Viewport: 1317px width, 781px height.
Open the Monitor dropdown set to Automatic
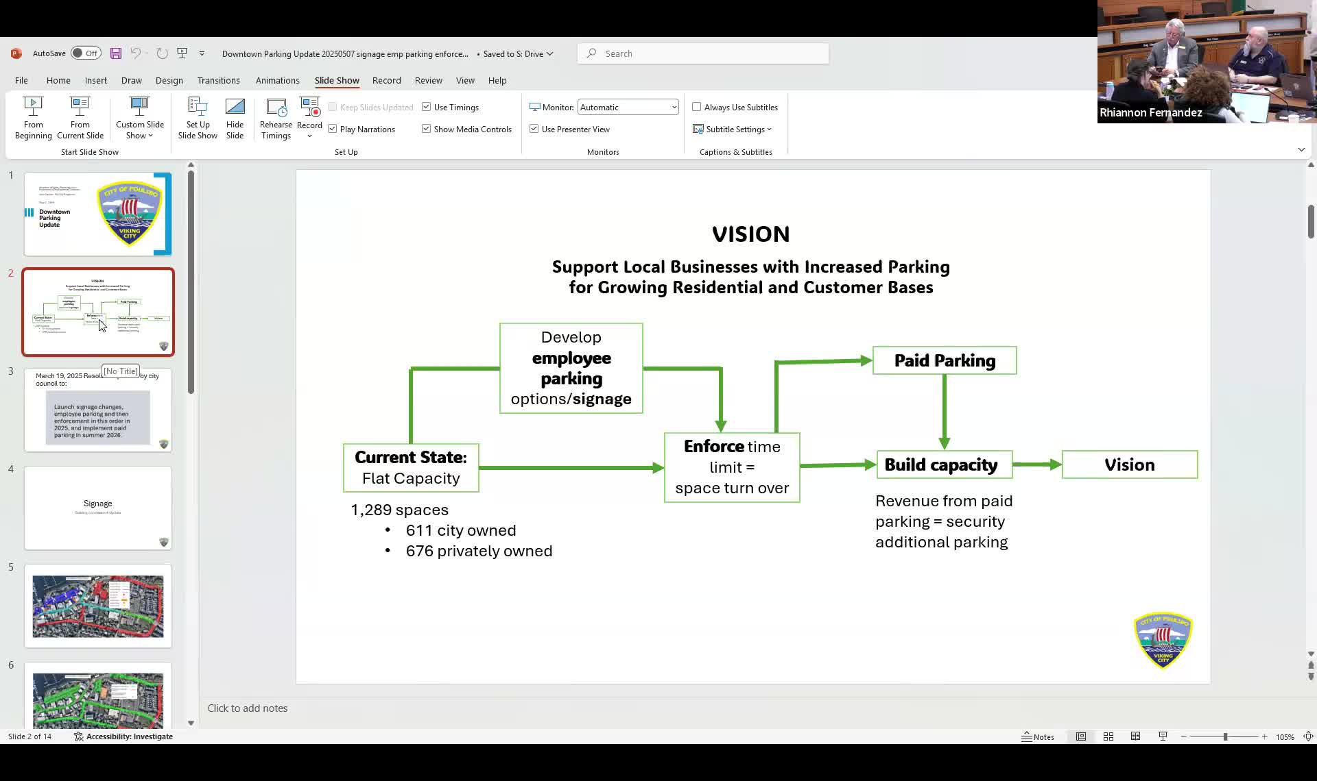click(628, 107)
